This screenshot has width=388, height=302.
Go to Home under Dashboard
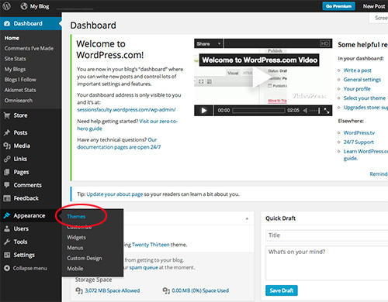[12, 38]
